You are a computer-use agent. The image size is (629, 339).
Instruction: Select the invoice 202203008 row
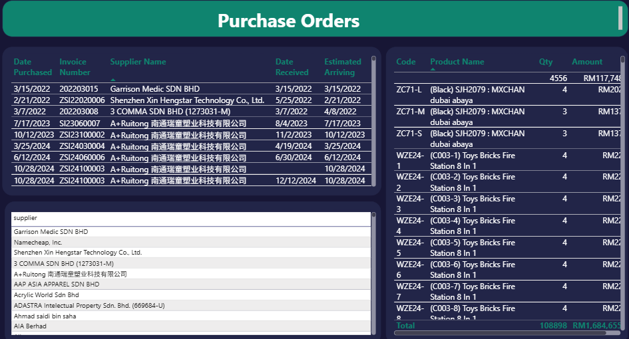(191, 112)
